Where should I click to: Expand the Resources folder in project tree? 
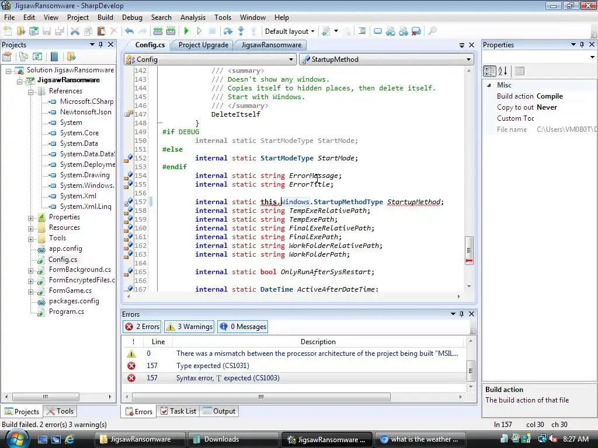[31, 228]
